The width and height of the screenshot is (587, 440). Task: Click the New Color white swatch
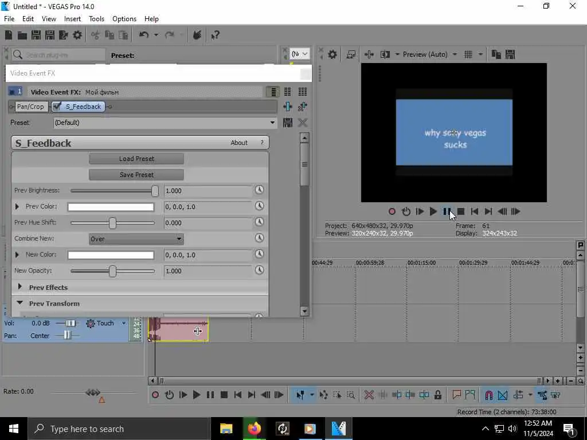(111, 255)
